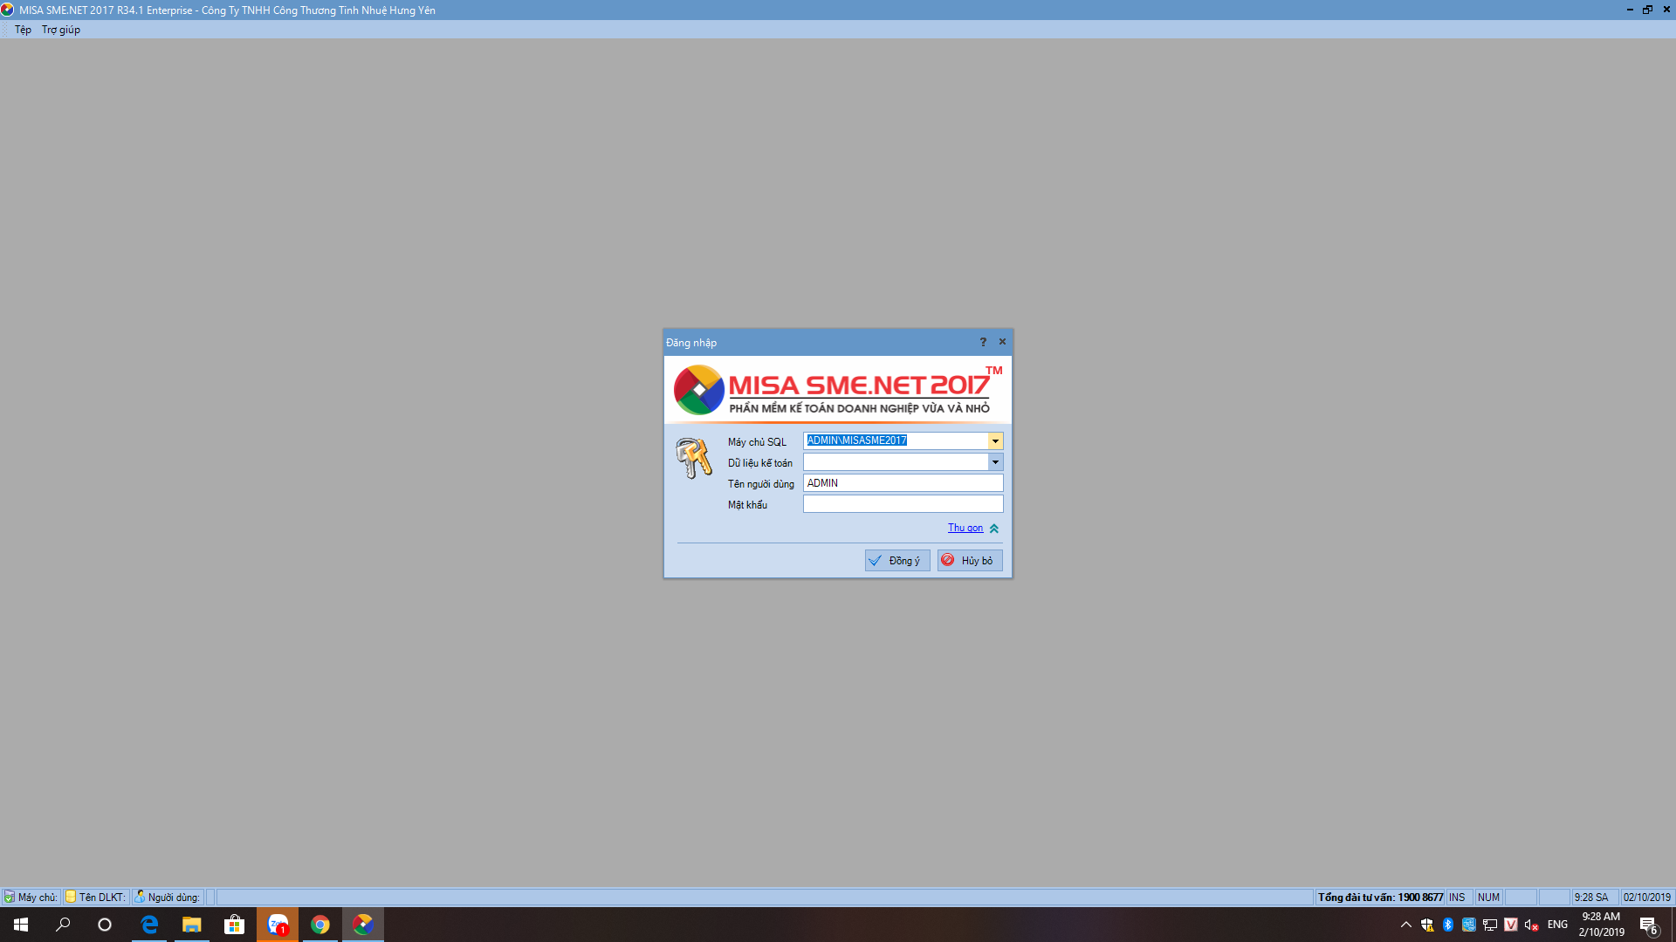Click the NUM status bar indicator
1676x942 pixels.
point(1488,897)
